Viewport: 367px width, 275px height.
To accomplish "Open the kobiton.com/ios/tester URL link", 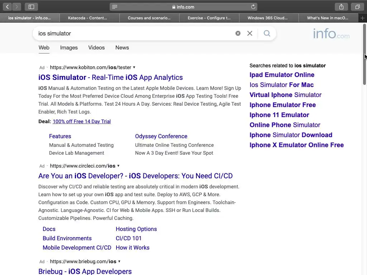I will pos(91,67).
